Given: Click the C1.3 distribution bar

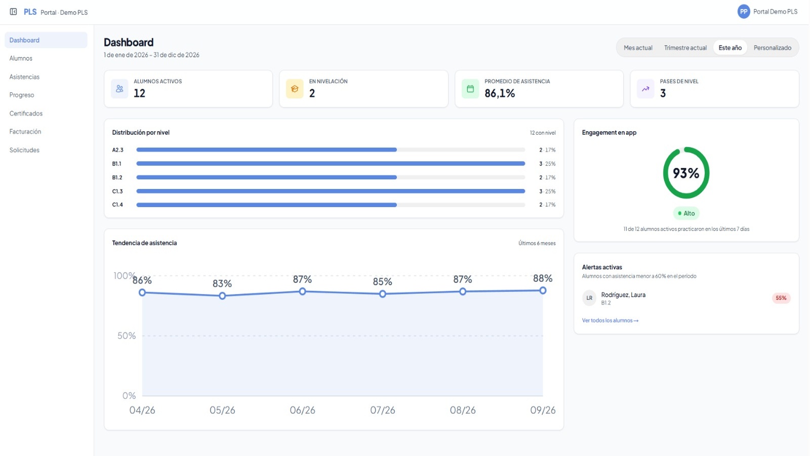Looking at the screenshot, I should [x=331, y=191].
